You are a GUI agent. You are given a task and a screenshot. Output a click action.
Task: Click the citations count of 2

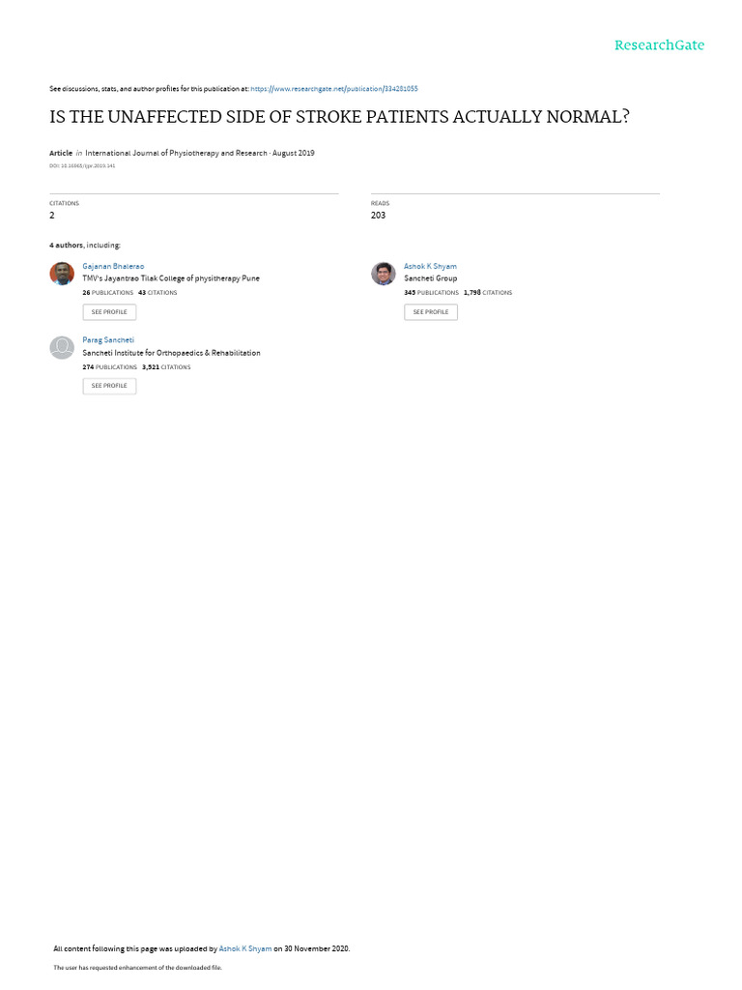(x=52, y=216)
